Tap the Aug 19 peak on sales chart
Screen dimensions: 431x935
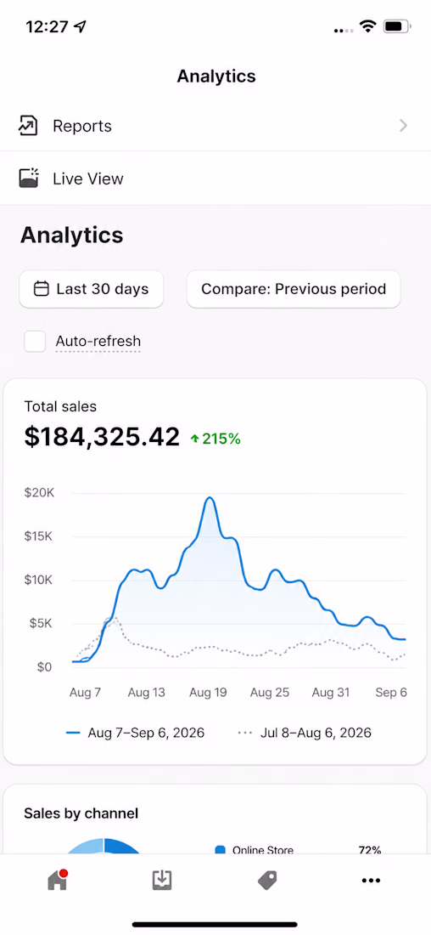coord(209,498)
